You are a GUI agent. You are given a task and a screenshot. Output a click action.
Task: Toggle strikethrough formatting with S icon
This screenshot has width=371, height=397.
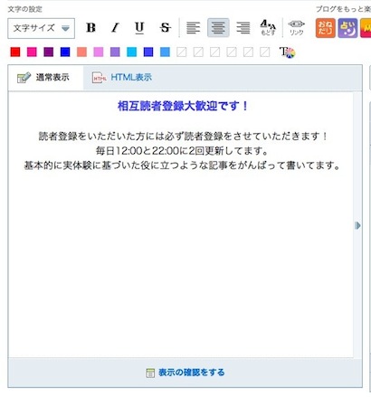pos(165,28)
